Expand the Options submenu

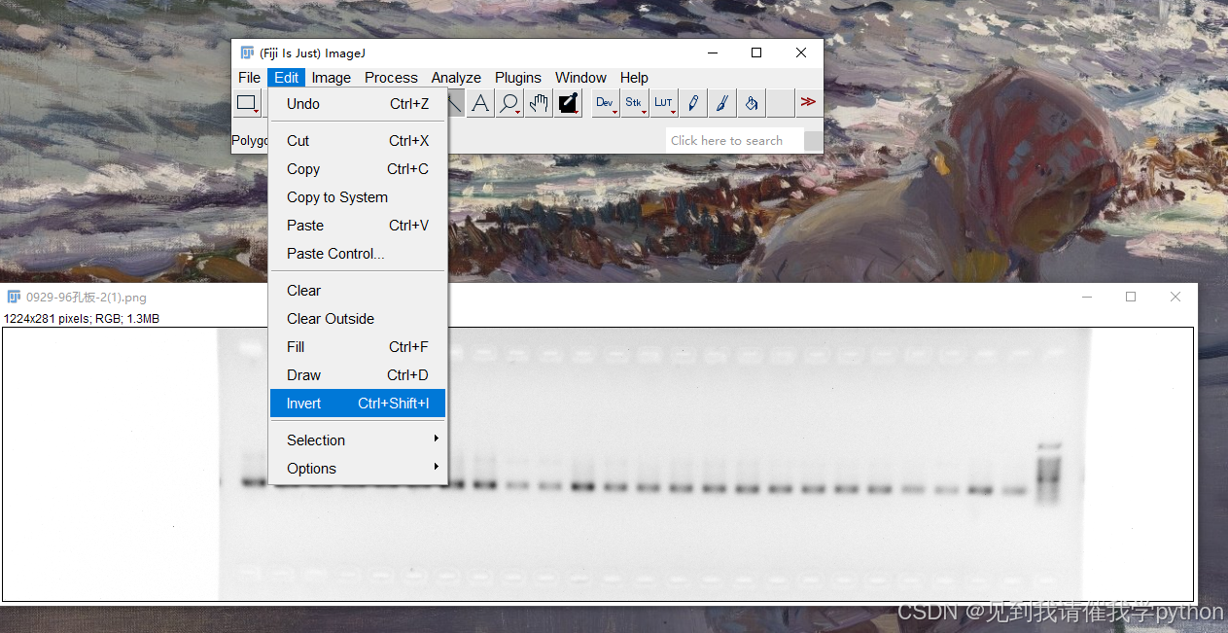(x=358, y=469)
